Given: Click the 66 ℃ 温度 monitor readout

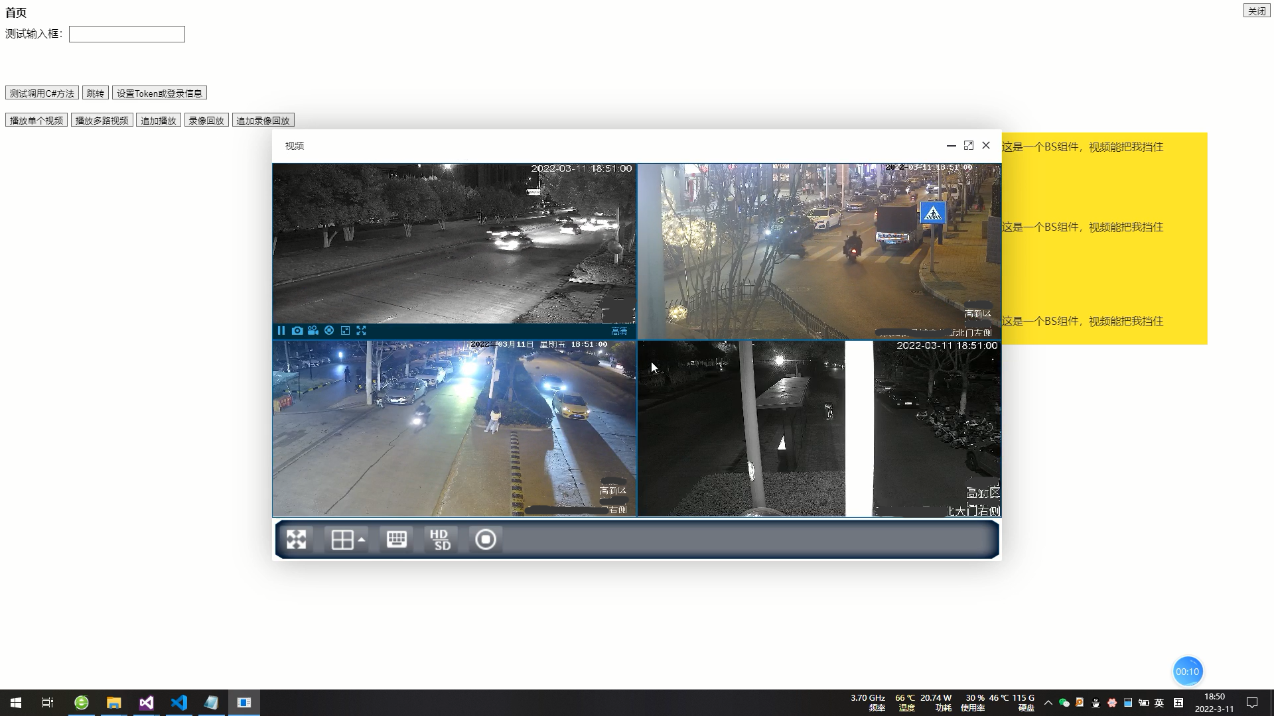Looking at the screenshot, I should click(x=906, y=703).
